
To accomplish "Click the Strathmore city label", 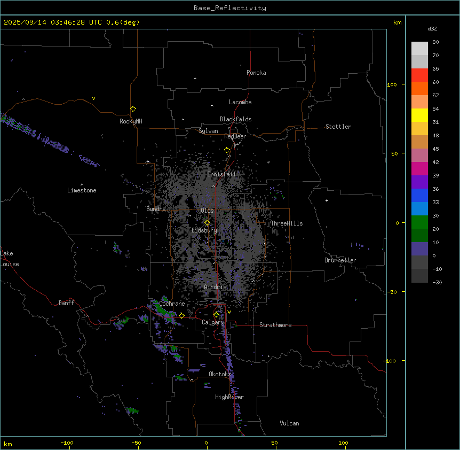I will tap(275, 325).
